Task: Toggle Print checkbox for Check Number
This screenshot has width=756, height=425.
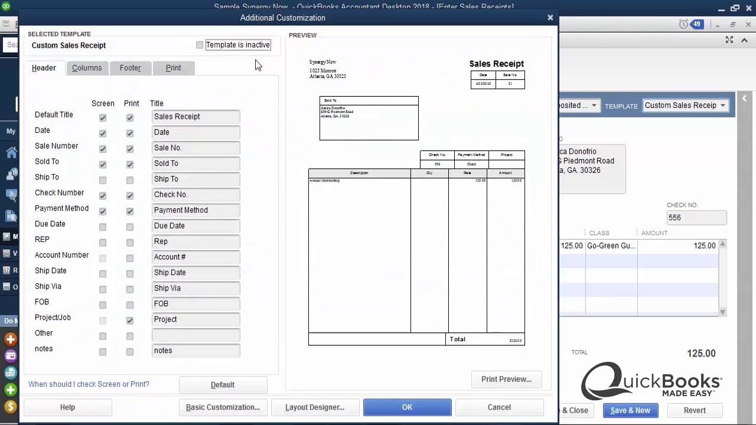Action: point(130,195)
